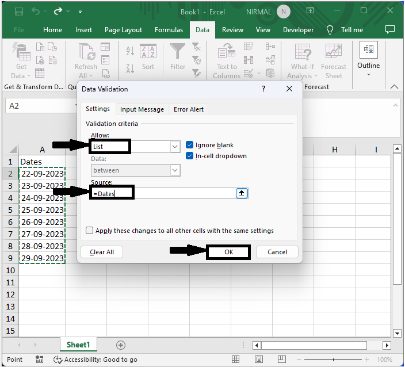Click the dialog help question mark
This screenshot has width=405, height=367.
263,89
